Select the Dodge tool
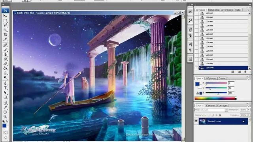 click(x=5, y=78)
